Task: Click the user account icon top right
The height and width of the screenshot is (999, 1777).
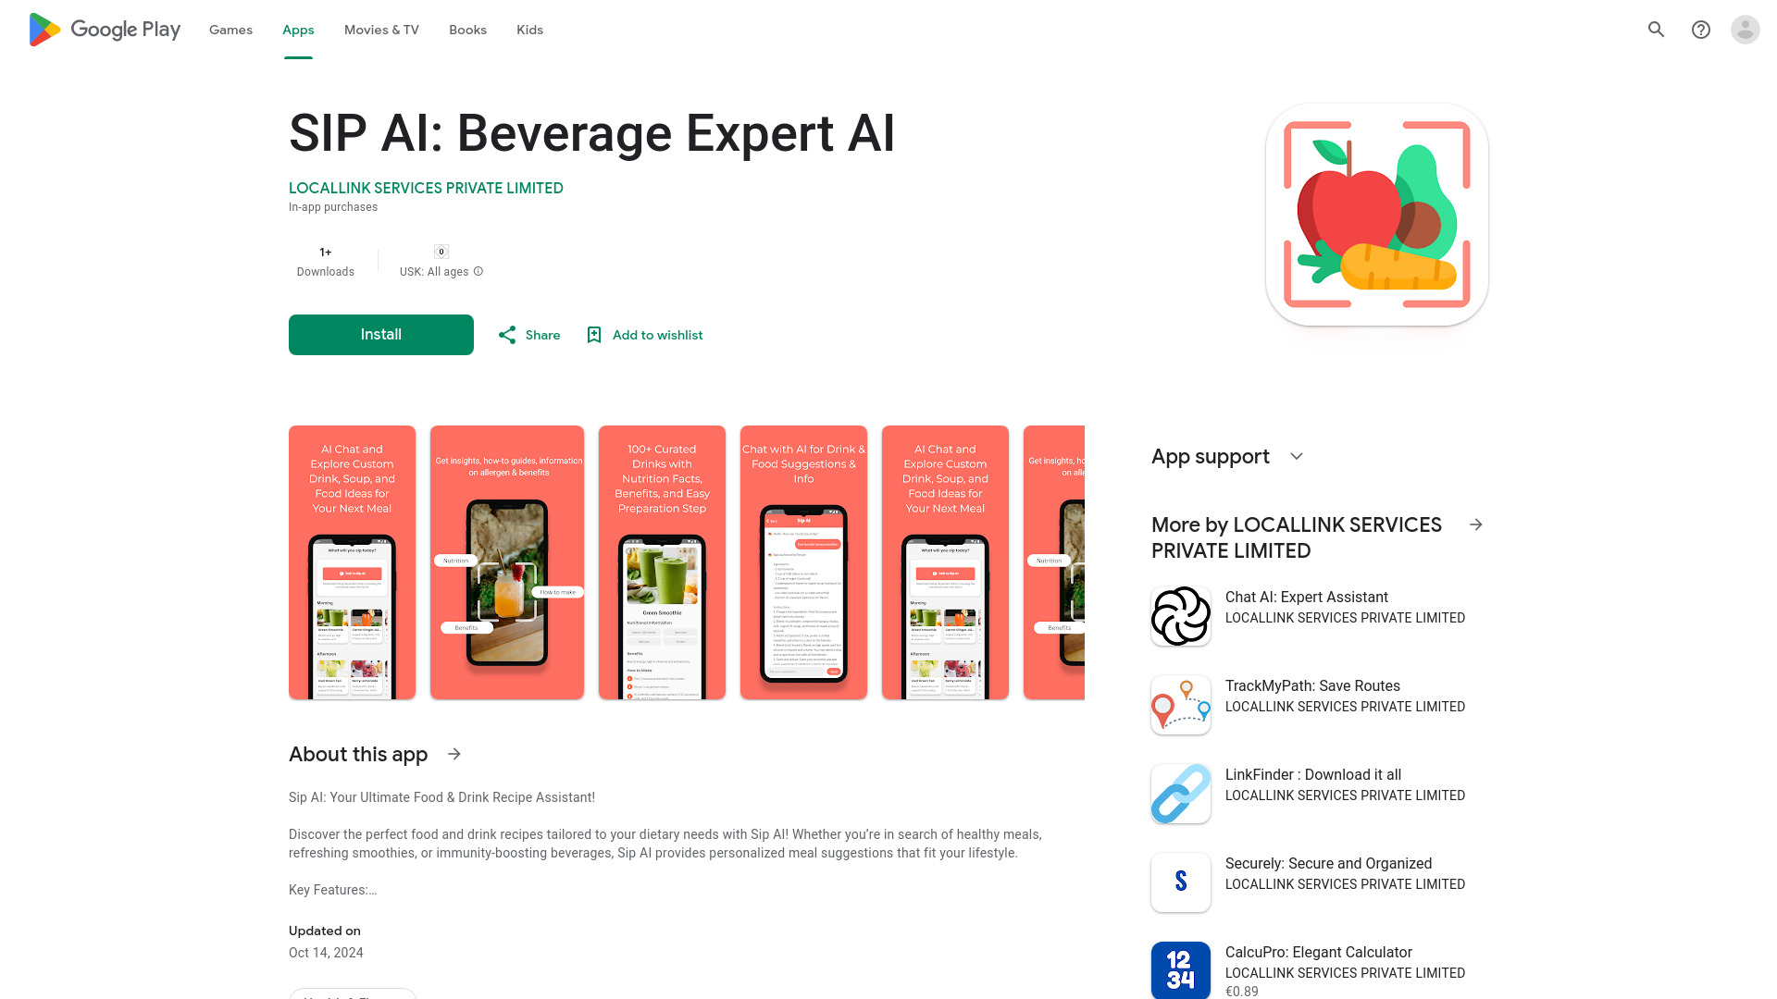Action: click(x=1746, y=30)
